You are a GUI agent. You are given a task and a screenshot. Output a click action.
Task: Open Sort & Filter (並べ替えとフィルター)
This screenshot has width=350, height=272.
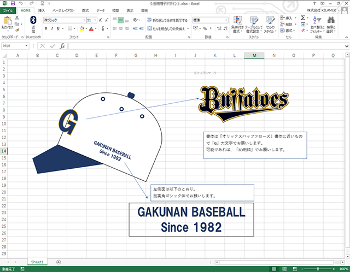coord(317,25)
